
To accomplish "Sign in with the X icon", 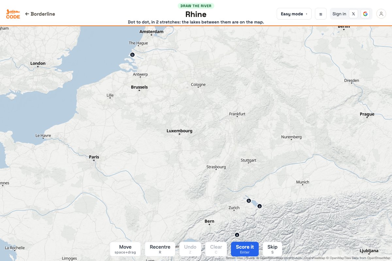I will [x=353, y=14].
